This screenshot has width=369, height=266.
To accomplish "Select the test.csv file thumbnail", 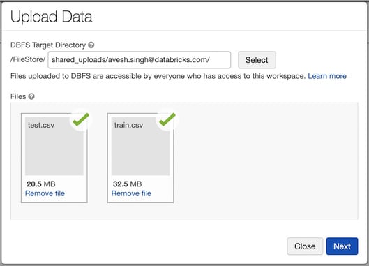I will tap(54, 147).
